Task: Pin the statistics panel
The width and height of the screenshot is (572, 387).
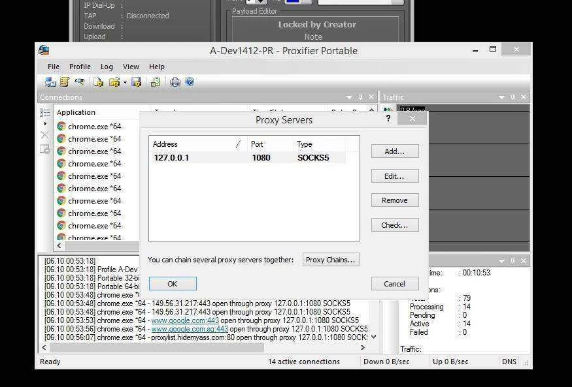Action: pos(513,260)
